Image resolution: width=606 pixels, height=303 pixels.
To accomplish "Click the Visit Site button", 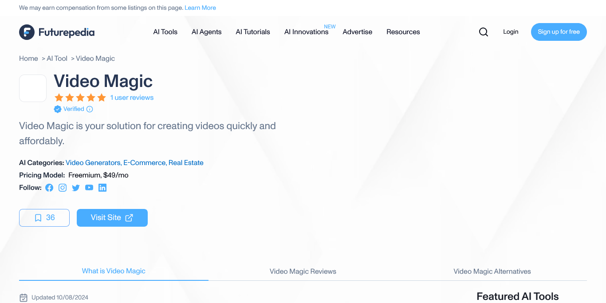I will tap(112, 218).
